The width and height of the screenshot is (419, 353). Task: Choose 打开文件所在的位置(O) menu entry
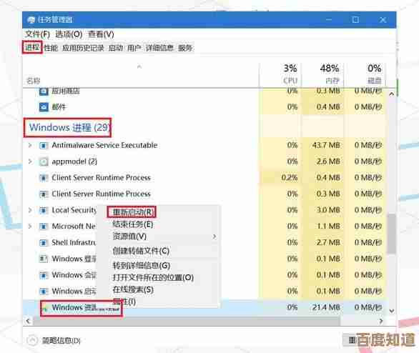[153, 278]
